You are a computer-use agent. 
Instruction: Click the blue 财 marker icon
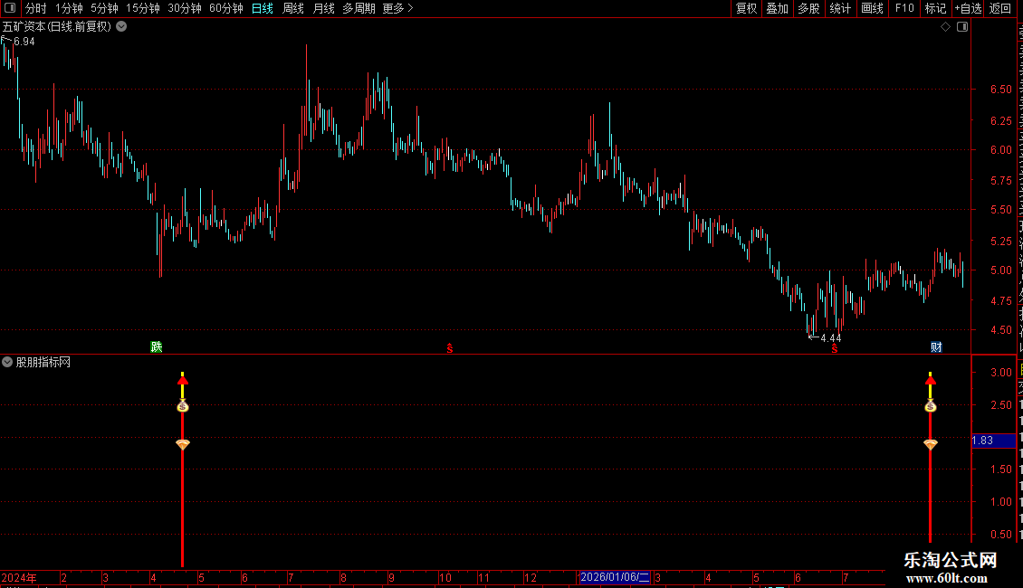click(936, 346)
